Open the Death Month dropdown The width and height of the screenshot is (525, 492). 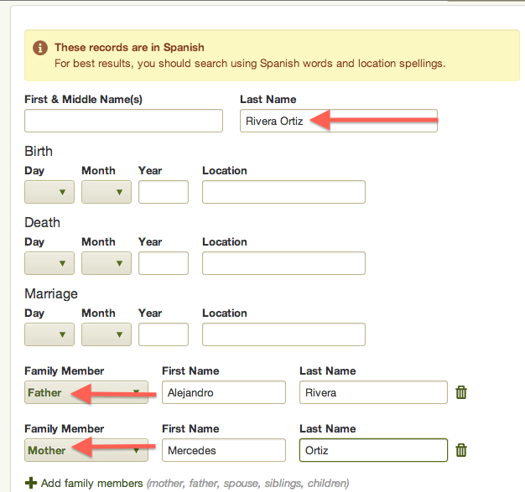click(x=107, y=263)
